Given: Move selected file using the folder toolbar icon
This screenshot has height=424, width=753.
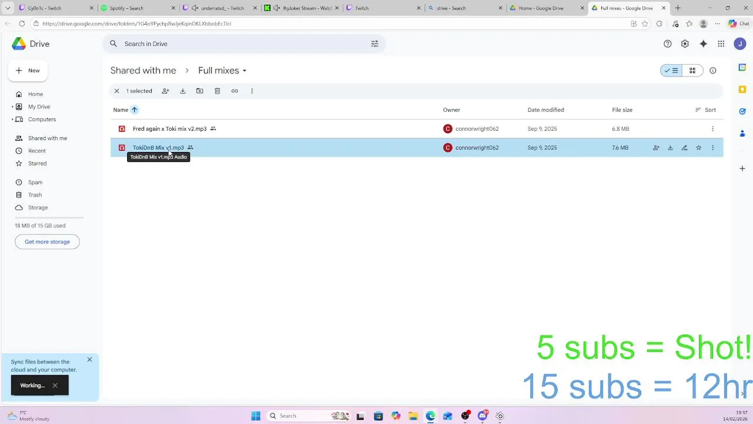Looking at the screenshot, I should tap(199, 91).
